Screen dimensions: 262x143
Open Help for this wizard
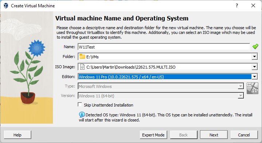17,135
